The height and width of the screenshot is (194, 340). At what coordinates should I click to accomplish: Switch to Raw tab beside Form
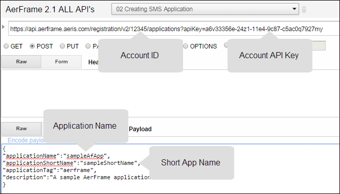click(21, 62)
